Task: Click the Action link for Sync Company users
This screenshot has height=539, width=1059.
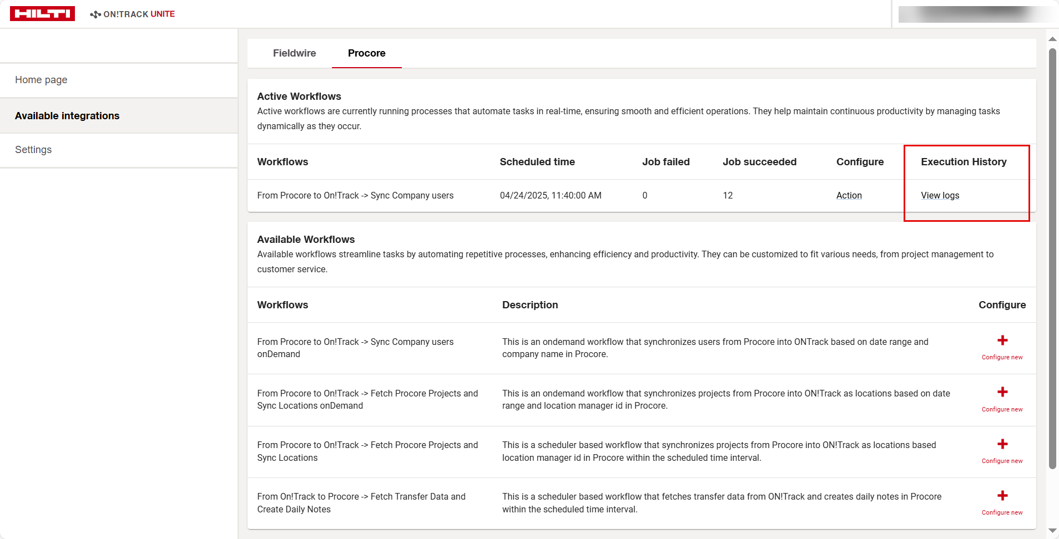Action: pos(849,195)
